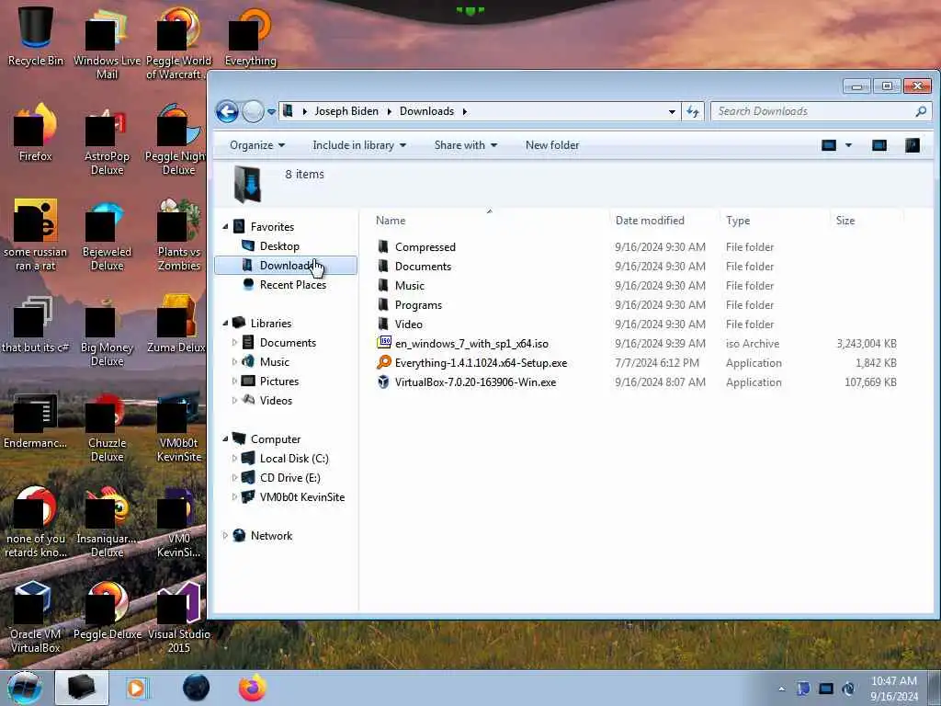Screen dimensions: 941x706
Task: Select the Programs folder row
Action: pyautogui.click(x=636, y=305)
